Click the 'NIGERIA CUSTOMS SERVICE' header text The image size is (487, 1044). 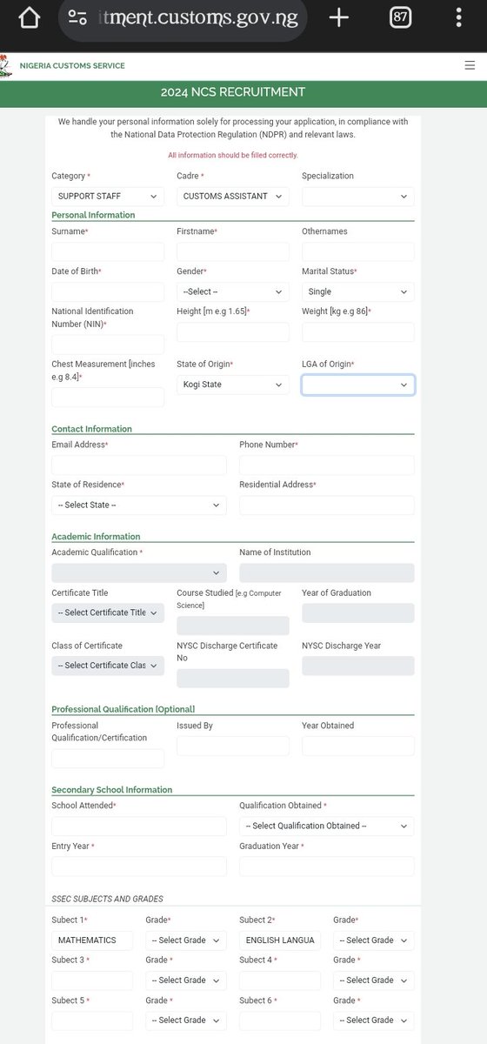72,65
